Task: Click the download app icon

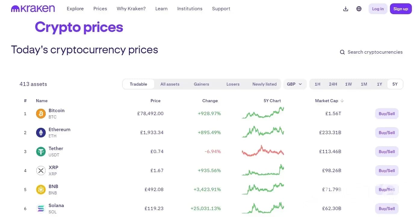Action: point(346,9)
